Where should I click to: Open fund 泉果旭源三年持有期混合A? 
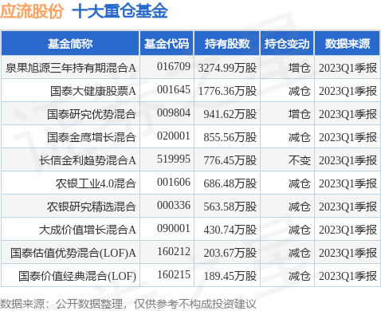(71, 68)
